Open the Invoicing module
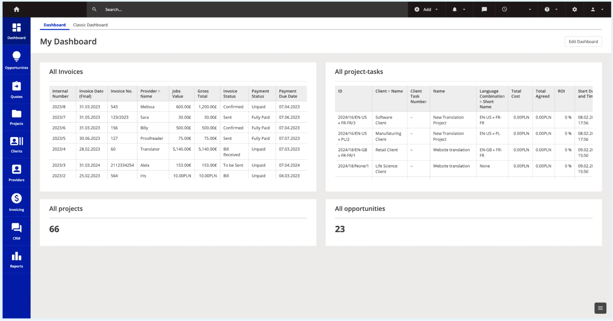 17,202
